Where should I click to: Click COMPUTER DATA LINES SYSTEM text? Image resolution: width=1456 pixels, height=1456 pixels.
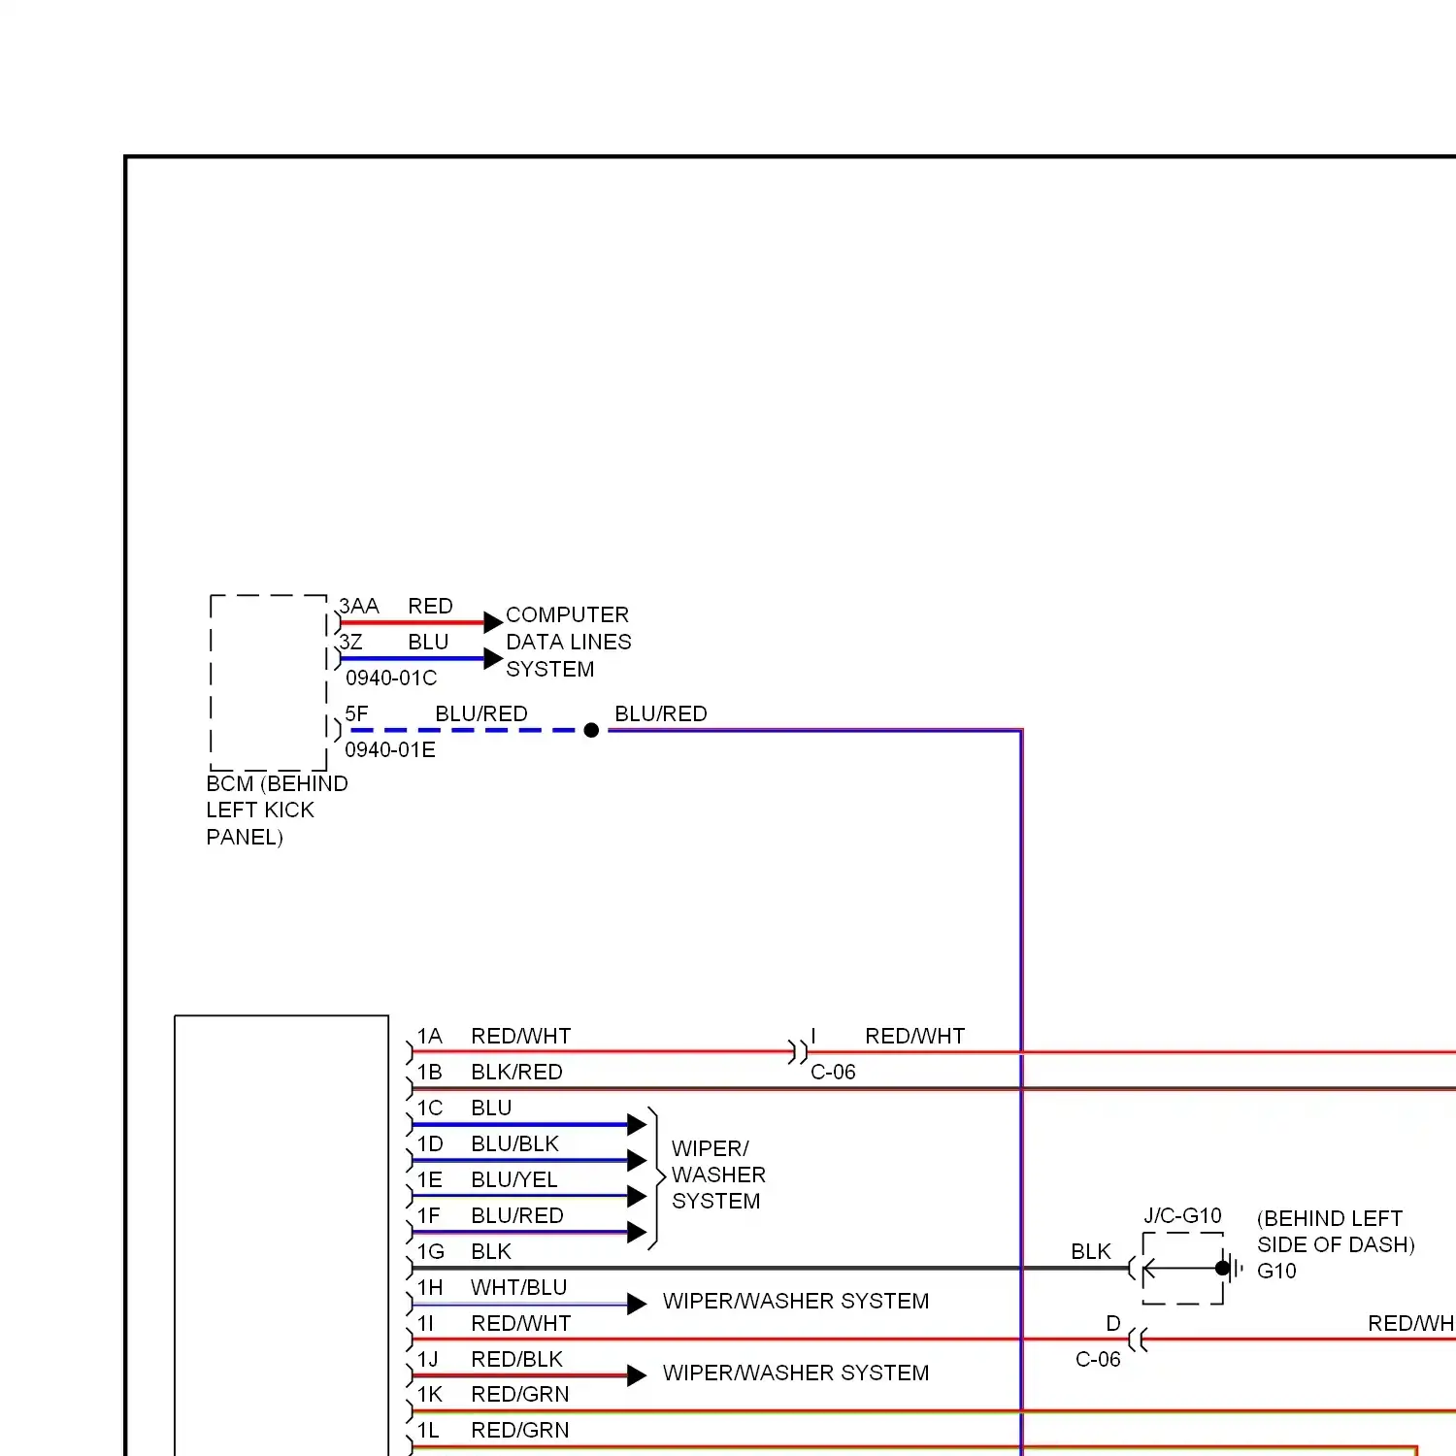point(569,642)
